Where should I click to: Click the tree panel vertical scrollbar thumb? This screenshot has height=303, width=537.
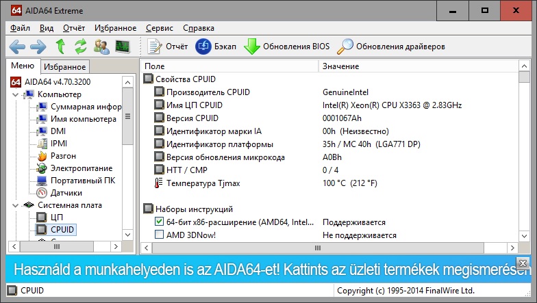click(x=127, y=116)
